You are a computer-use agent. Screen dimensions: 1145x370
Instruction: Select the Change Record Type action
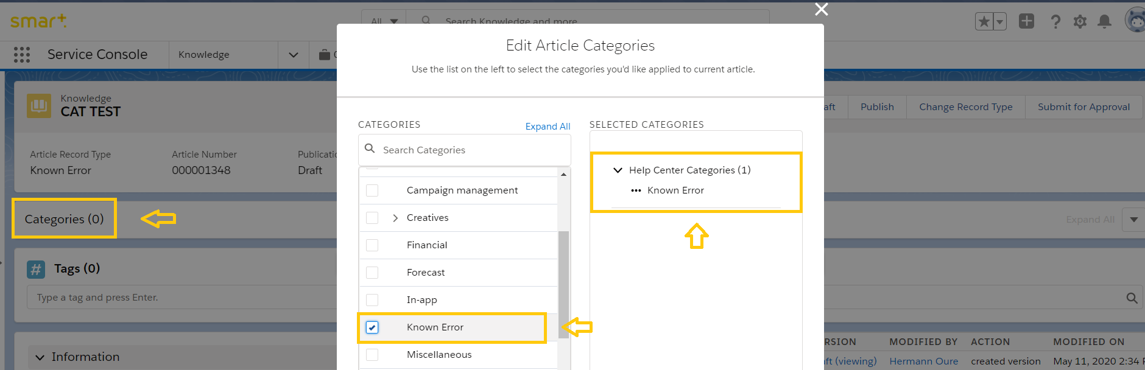pos(965,107)
